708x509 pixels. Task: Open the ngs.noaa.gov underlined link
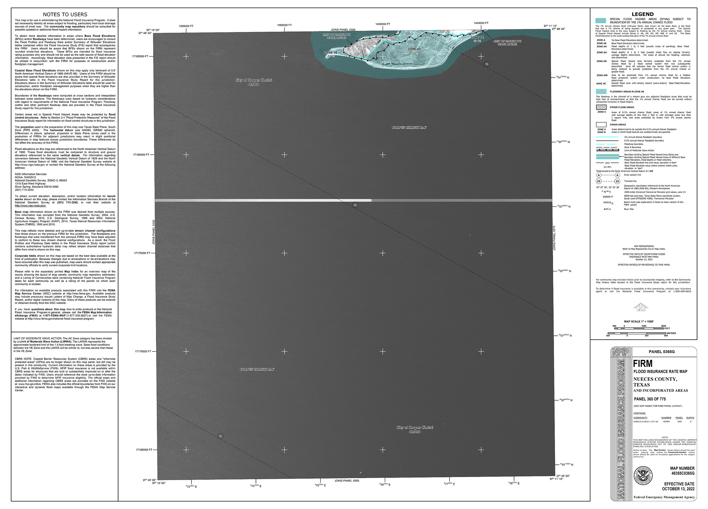[x=31, y=205]
